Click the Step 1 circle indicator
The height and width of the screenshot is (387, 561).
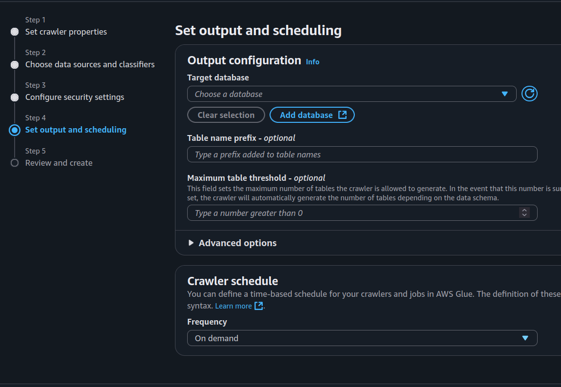pyautogui.click(x=15, y=32)
